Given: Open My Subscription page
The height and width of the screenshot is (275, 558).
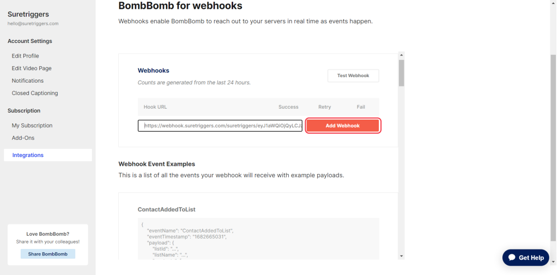Looking at the screenshot, I should (x=32, y=126).
